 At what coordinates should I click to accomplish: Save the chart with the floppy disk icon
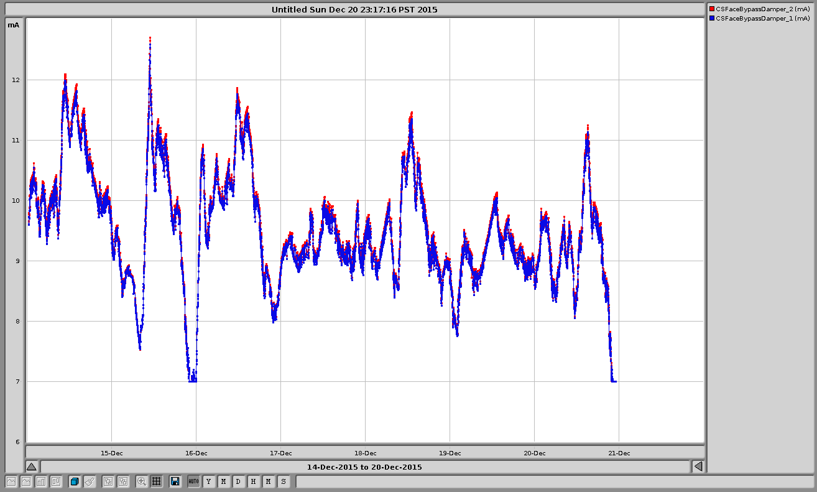coord(175,481)
